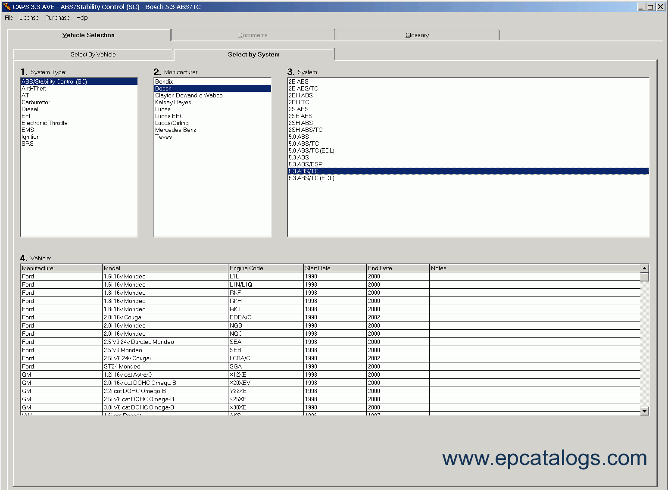Click engine code L1N/L1Q cell
Viewport: 668px width, 490px height.
pos(266,284)
